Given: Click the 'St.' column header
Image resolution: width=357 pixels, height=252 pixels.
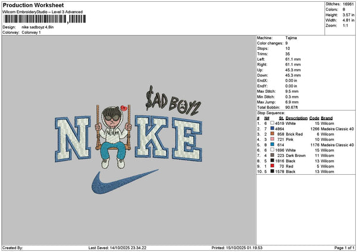Looking at the screenshot, I should (x=281, y=118).
